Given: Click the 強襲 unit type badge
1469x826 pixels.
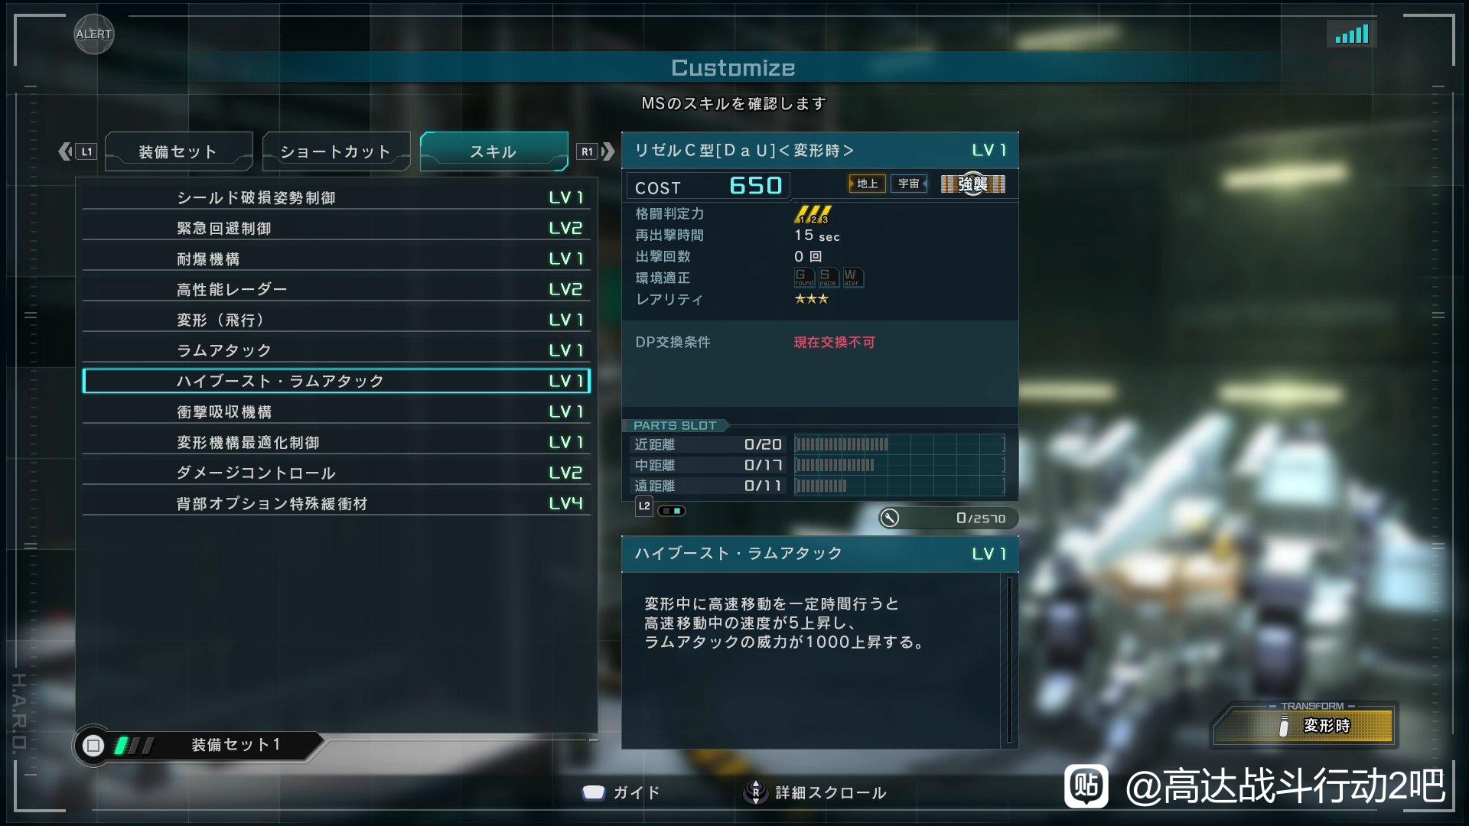Looking at the screenshot, I should pyautogui.click(x=972, y=184).
